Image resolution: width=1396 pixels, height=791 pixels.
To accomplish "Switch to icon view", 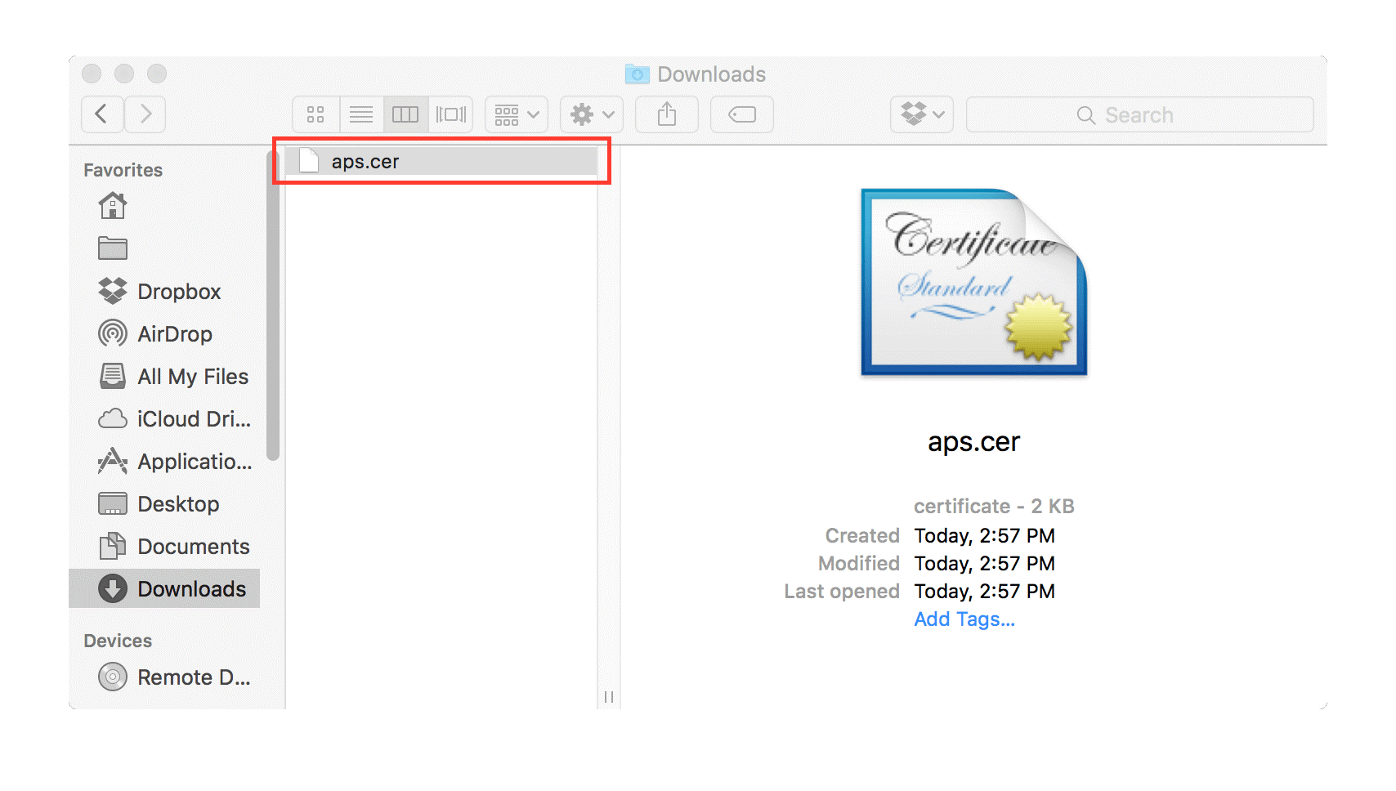I will click(315, 114).
